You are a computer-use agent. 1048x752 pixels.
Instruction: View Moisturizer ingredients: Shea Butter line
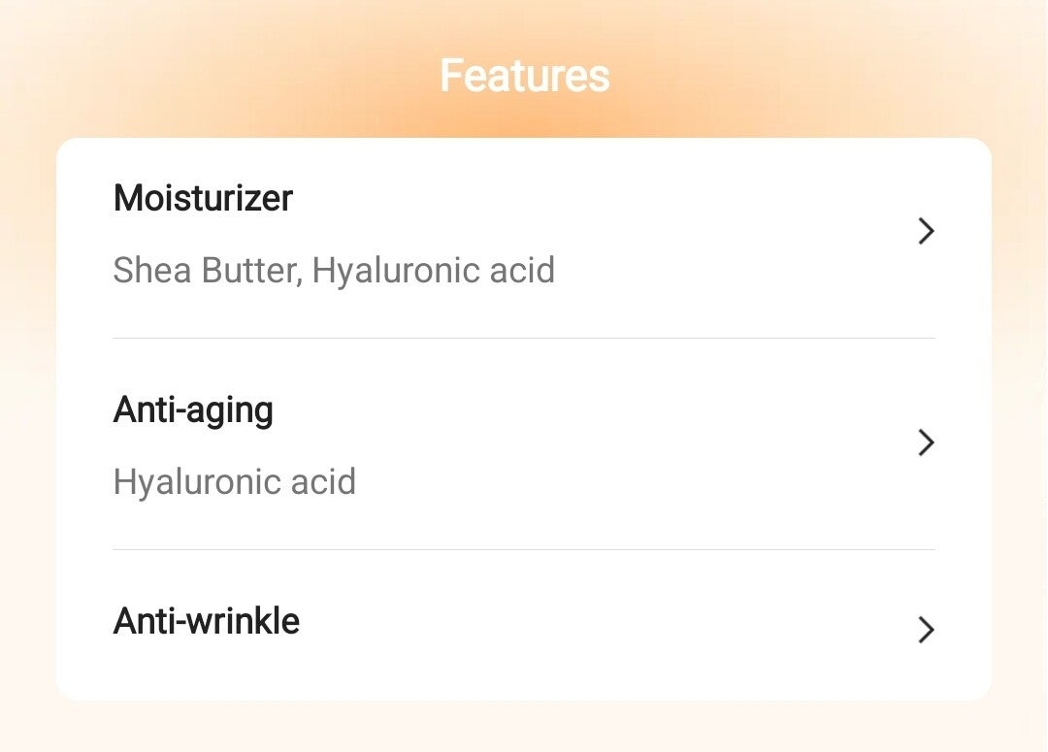pos(334,270)
